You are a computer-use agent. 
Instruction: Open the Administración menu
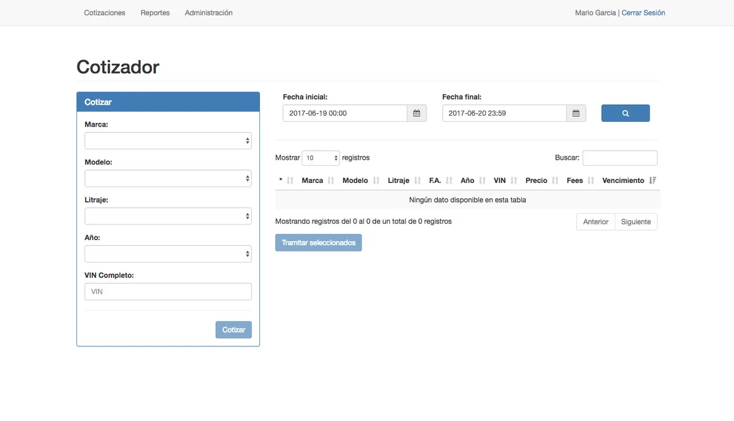point(209,13)
